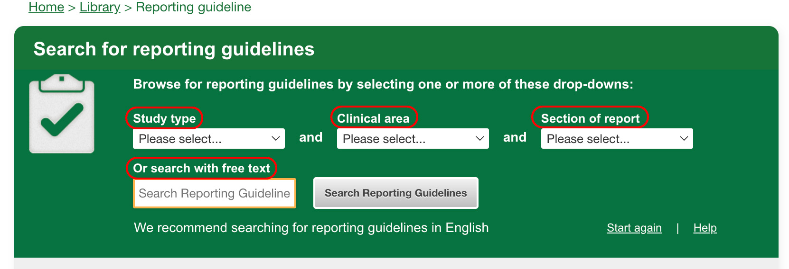Image resolution: width=789 pixels, height=269 pixels.
Task: Click the "and" between Study type and Clinical area
Action: 310,137
